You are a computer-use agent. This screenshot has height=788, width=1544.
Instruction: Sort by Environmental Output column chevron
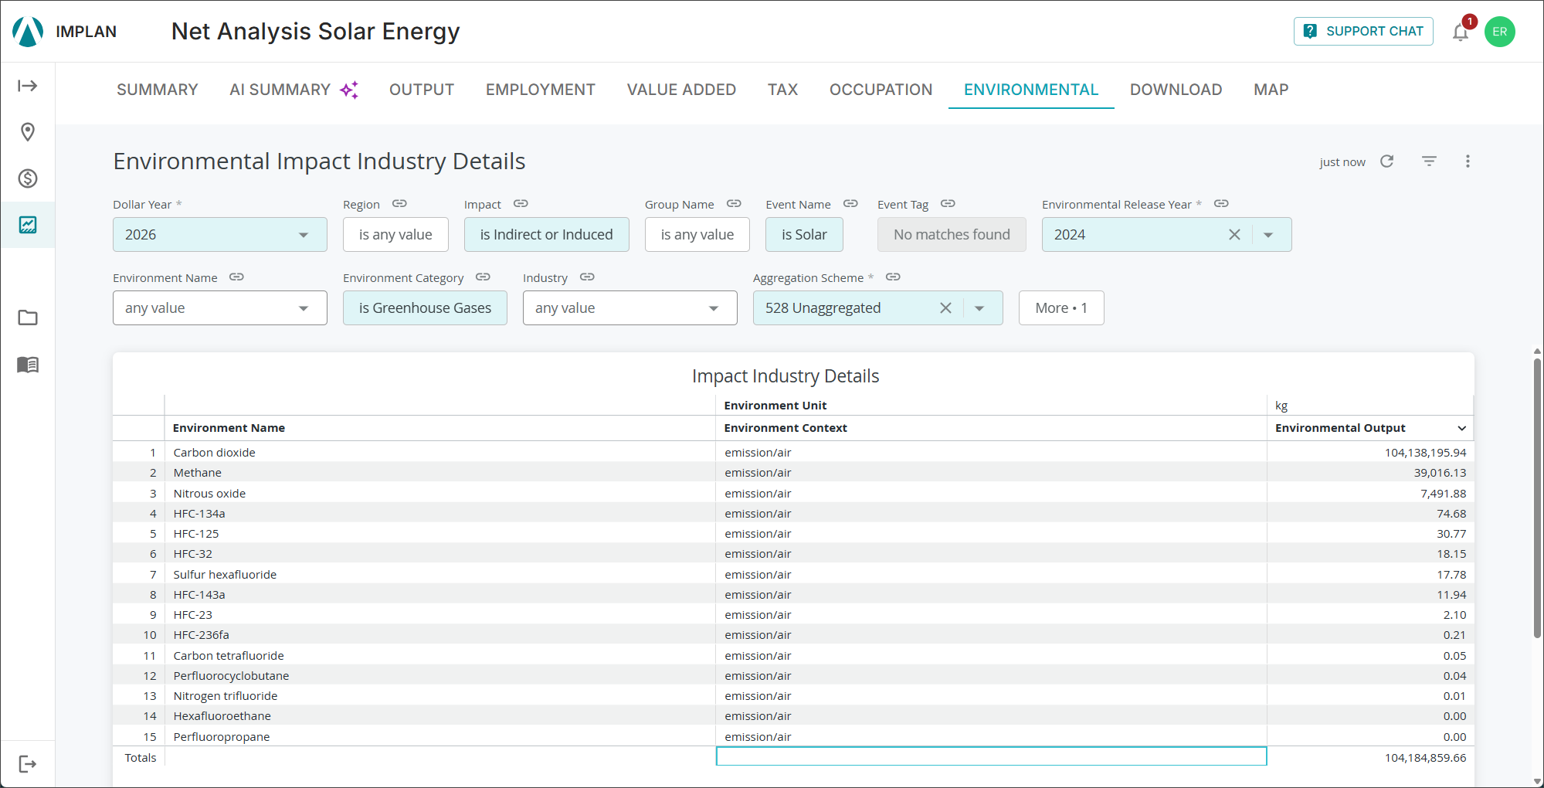point(1461,428)
